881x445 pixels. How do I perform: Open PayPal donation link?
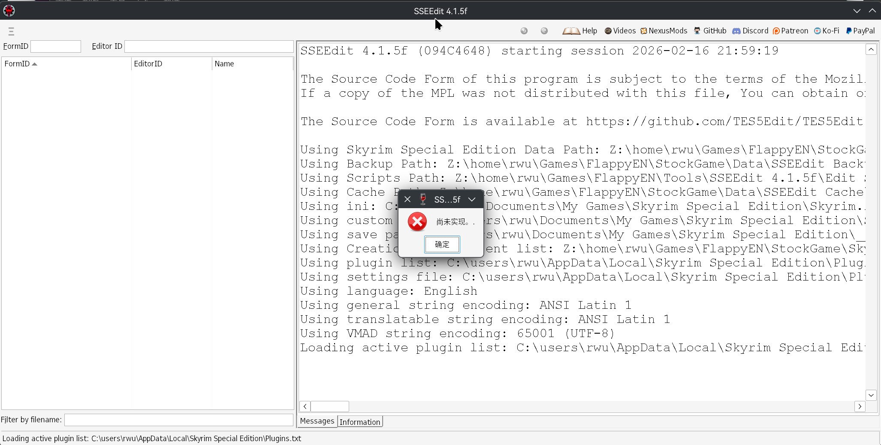(860, 31)
